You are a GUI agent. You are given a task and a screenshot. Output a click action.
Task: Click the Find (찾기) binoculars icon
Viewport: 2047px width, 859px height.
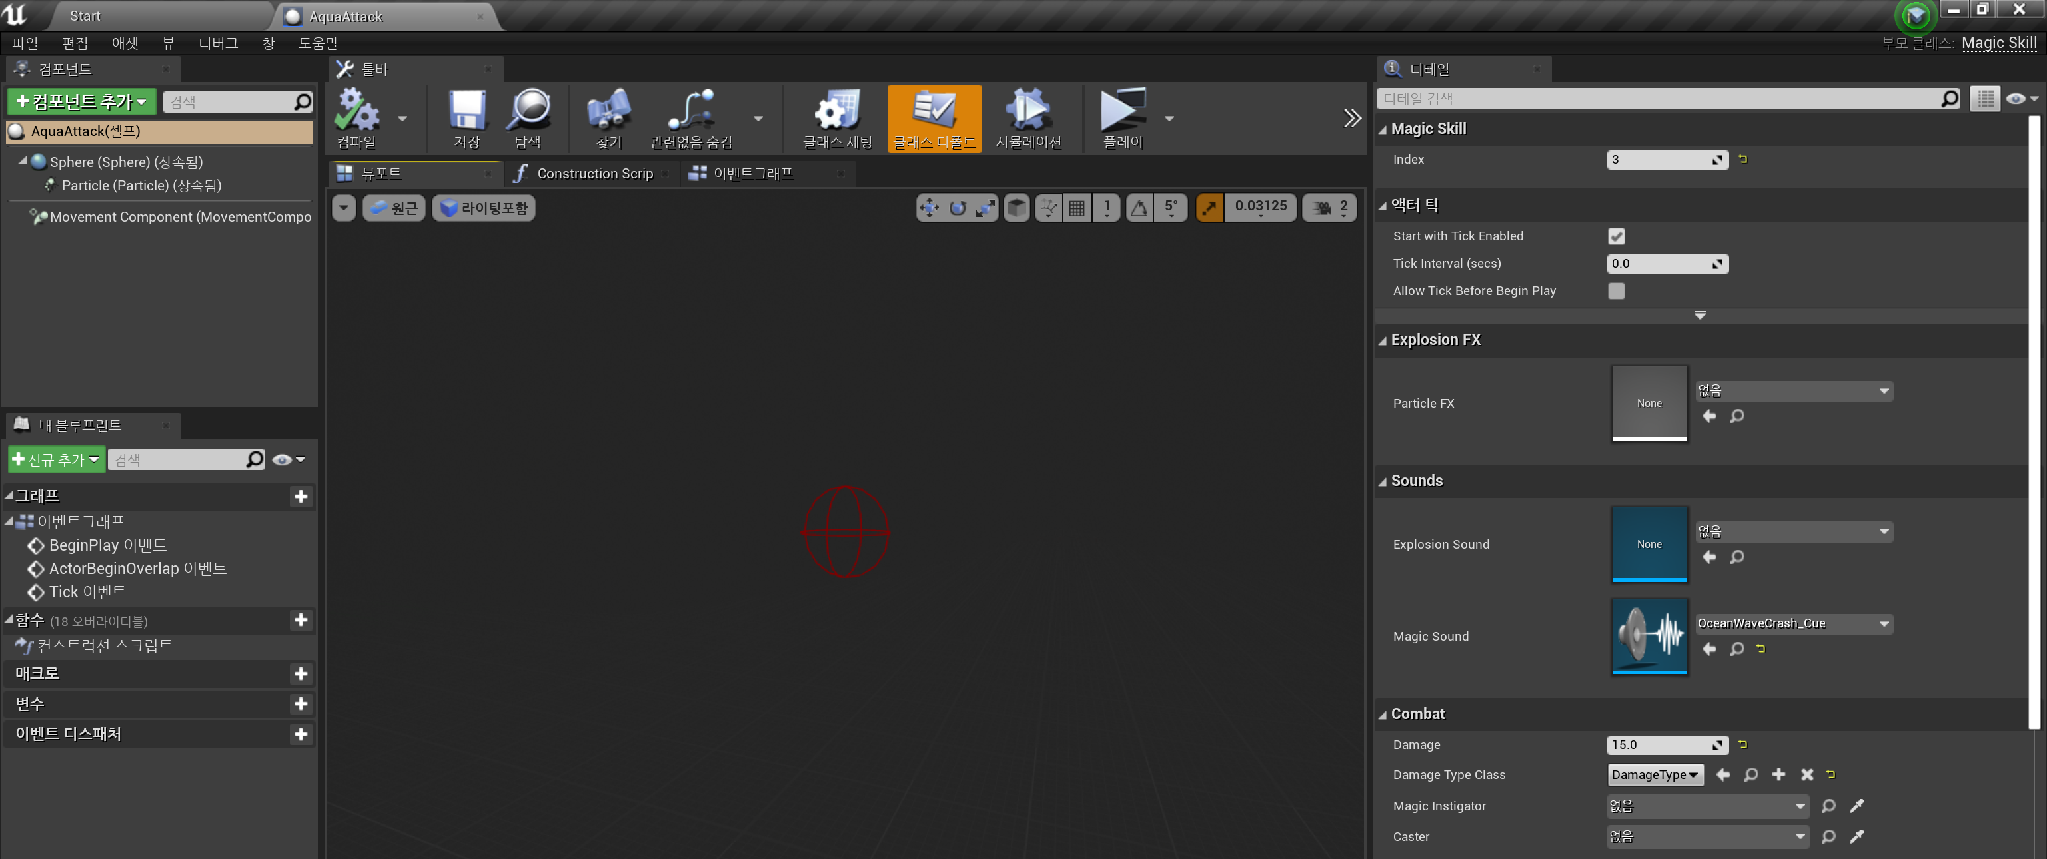608,111
